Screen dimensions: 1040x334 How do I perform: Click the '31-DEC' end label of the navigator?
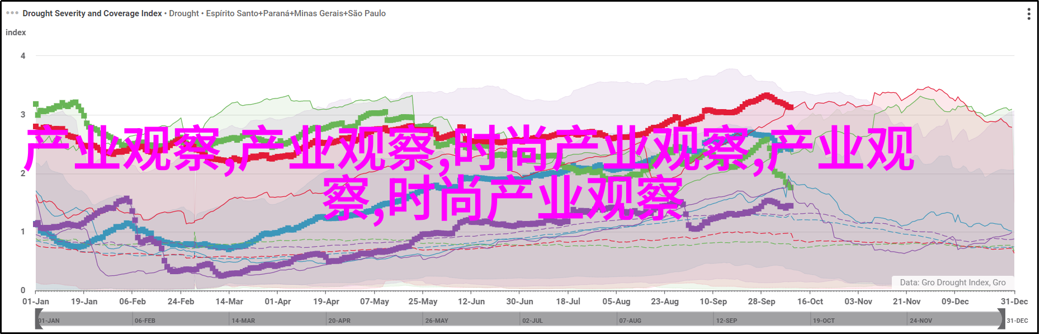coord(1018,321)
